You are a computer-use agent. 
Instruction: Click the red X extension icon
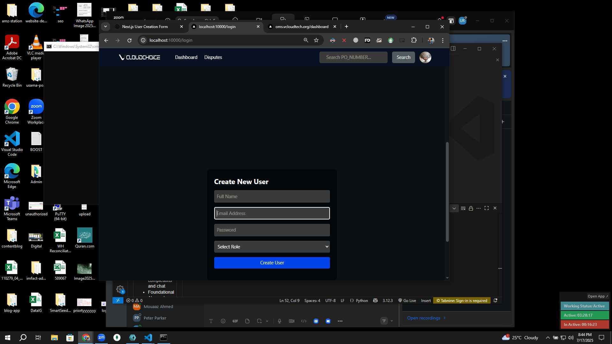344,40
